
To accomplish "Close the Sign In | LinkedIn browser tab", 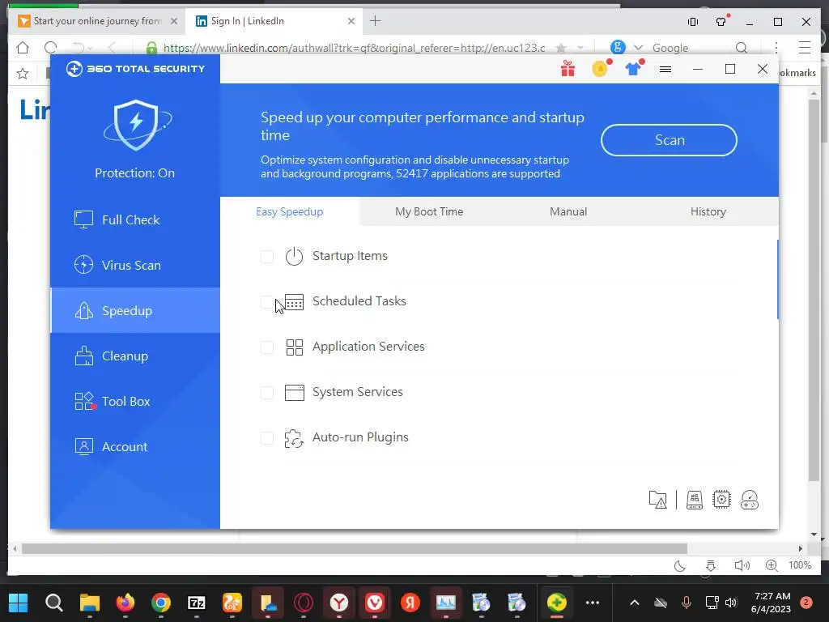I will (351, 21).
